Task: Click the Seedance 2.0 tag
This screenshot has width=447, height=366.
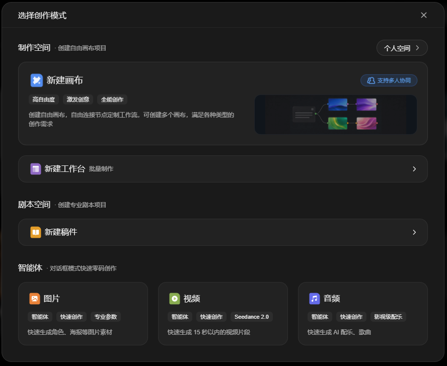Action: 252,317
